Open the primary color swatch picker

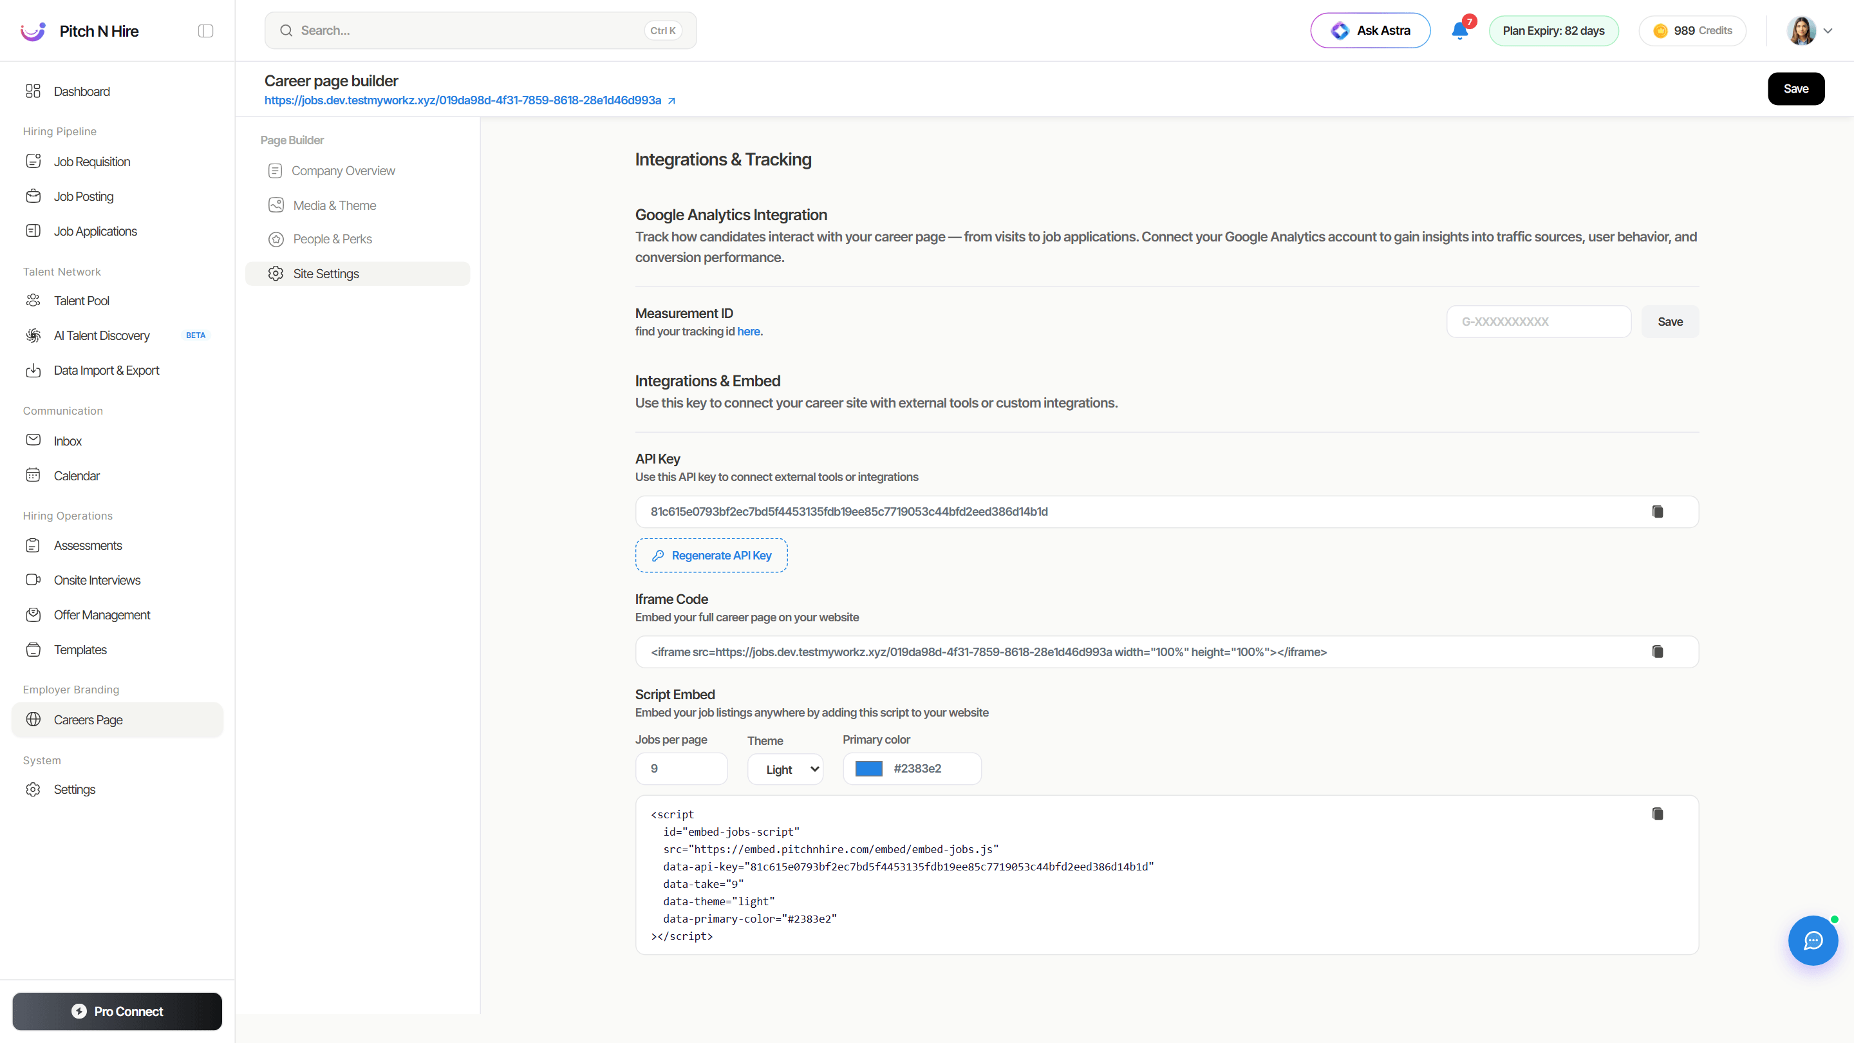[x=868, y=769]
